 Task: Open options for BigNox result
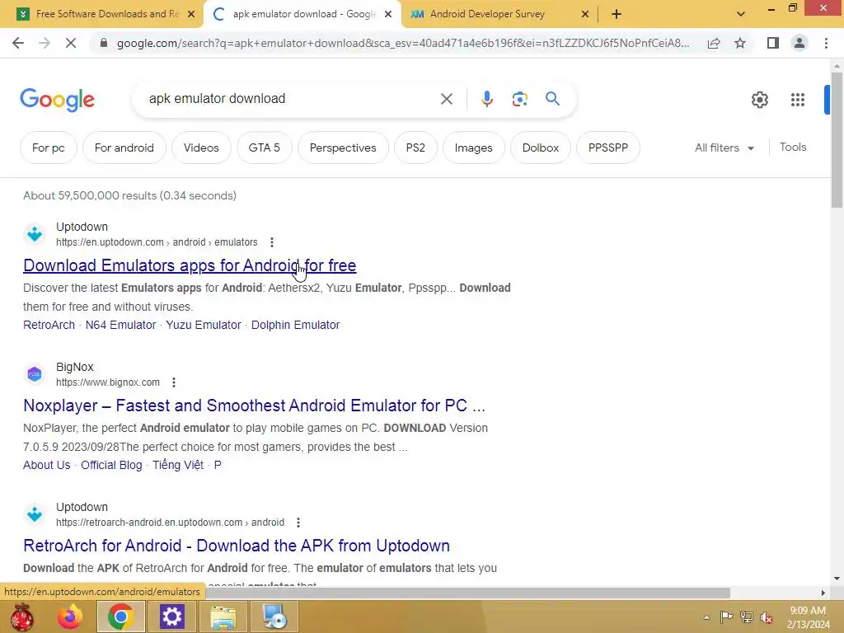174,382
